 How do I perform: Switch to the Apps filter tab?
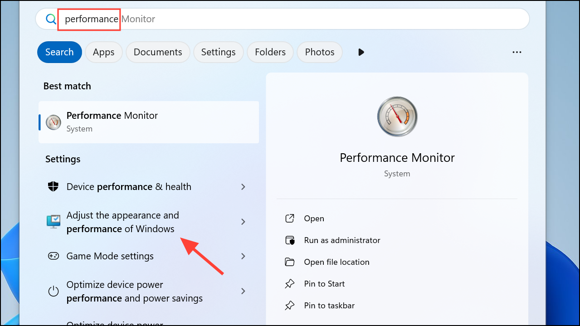(x=103, y=52)
